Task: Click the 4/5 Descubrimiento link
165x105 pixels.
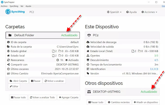Action: click(156, 60)
